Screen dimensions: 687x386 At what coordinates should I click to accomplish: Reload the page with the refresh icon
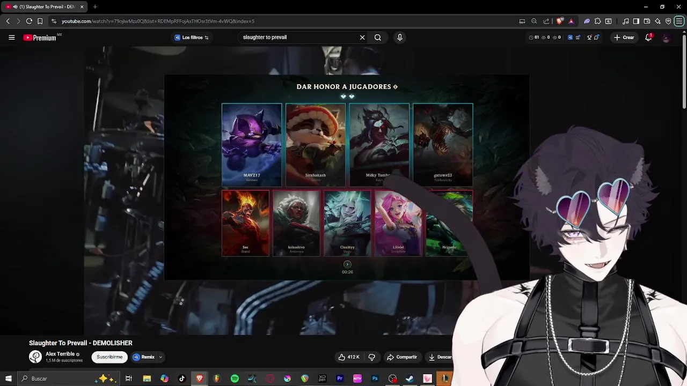click(29, 21)
